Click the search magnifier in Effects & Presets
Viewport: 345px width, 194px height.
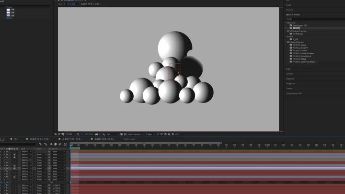[x=287, y=19]
